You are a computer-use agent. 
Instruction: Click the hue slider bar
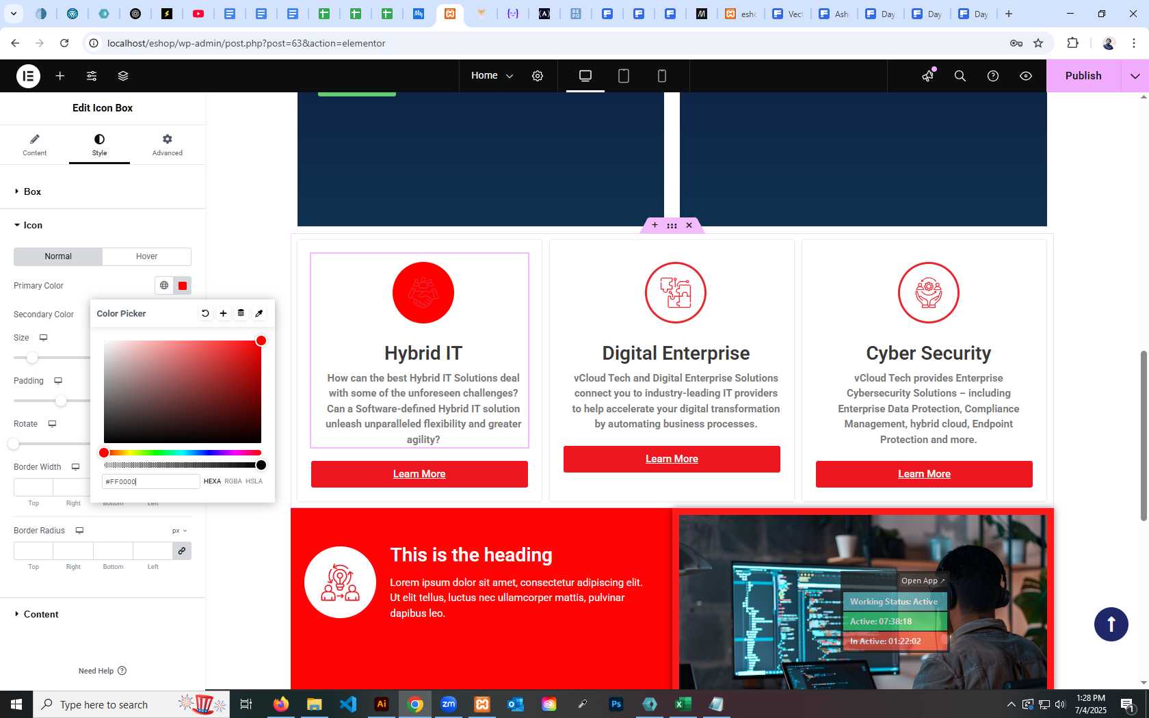tap(183, 453)
